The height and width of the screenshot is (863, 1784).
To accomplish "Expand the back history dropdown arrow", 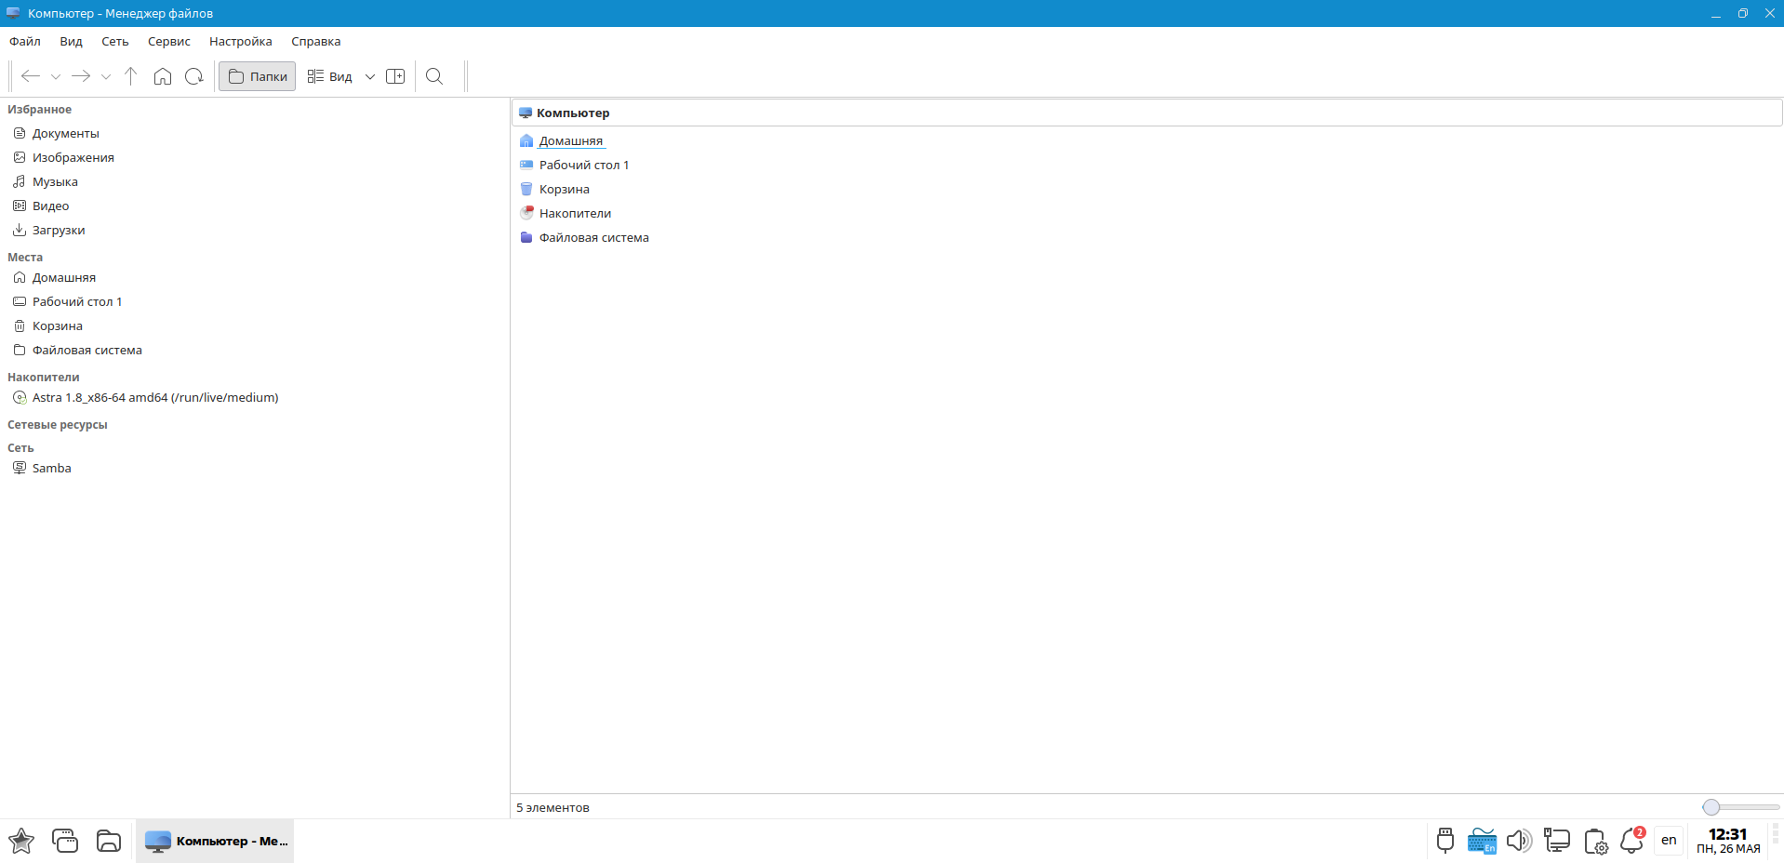I will [56, 77].
